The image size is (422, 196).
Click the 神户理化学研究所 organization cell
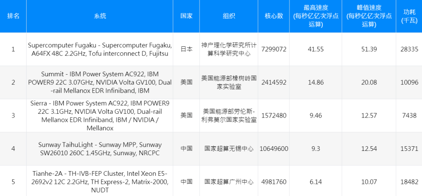tap(229, 49)
